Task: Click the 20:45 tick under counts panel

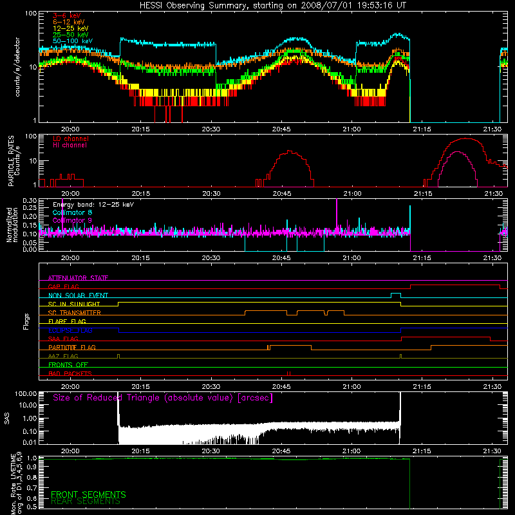Action: [x=281, y=129]
